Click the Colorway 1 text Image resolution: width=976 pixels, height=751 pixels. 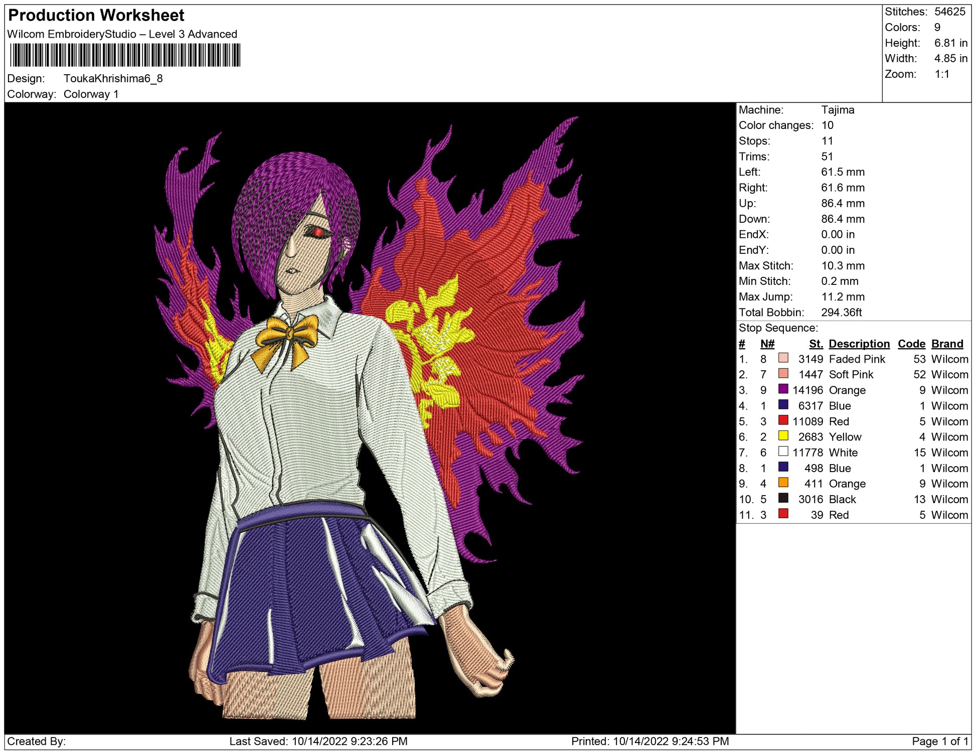(x=91, y=94)
